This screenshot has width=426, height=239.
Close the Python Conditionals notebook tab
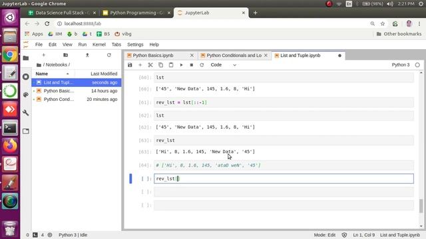click(266, 55)
